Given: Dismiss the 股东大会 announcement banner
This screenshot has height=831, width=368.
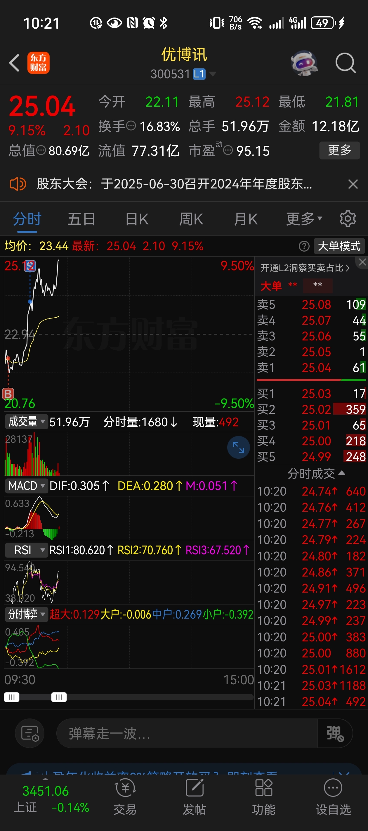Looking at the screenshot, I should click(353, 184).
